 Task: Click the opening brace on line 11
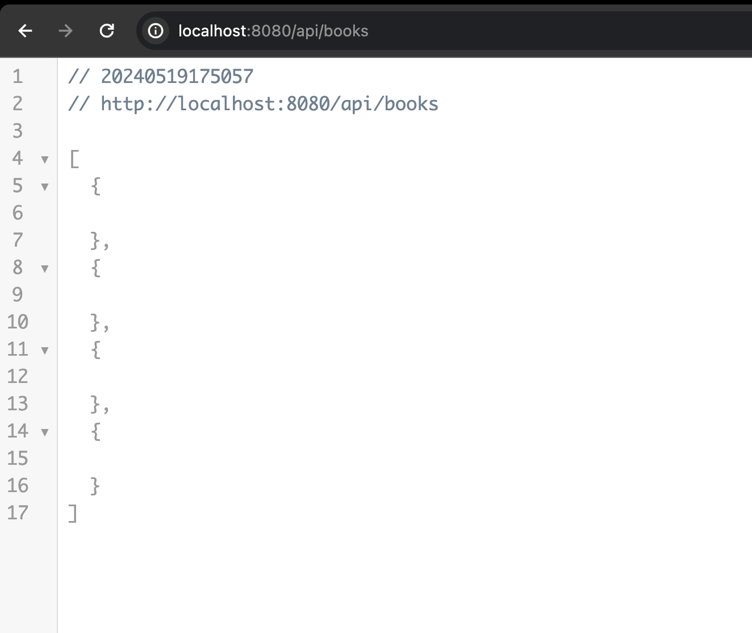pos(95,349)
